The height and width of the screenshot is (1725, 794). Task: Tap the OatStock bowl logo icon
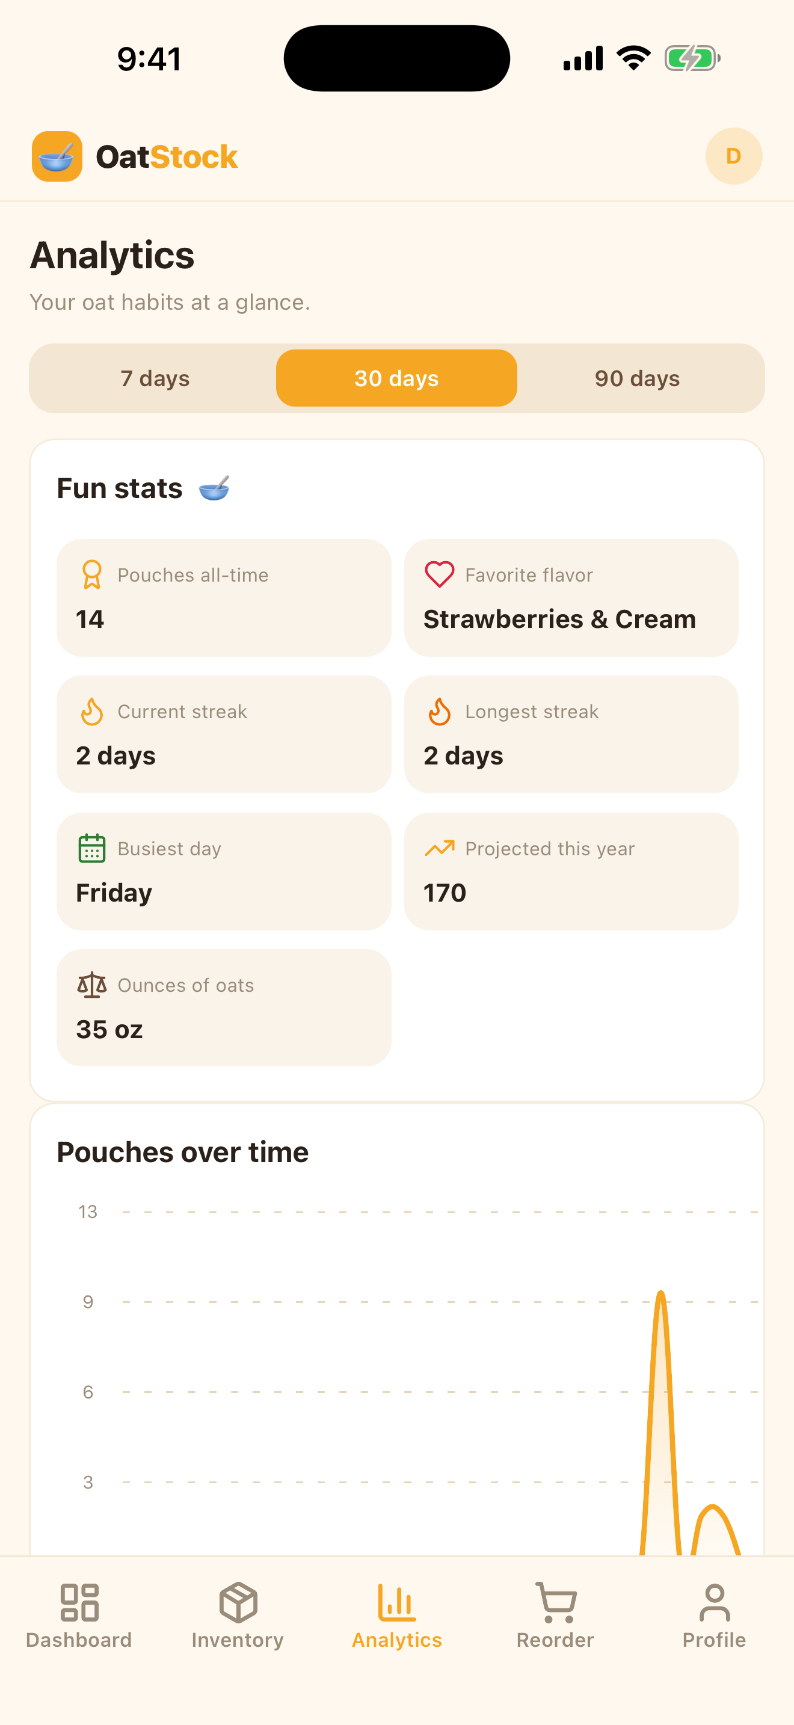pos(57,156)
